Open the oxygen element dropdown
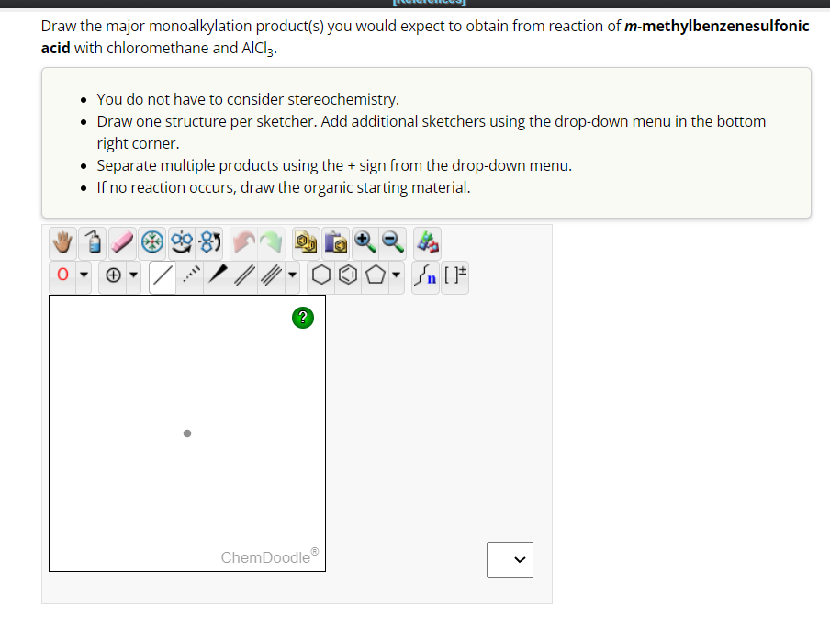Viewport: 830px width, 629px height. point(83,275)
